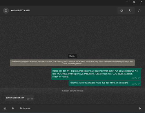Select the received 'Sudah kak kemarin' message
The width and height of the screenshot is (145, 113).
[x=19, y=98]
